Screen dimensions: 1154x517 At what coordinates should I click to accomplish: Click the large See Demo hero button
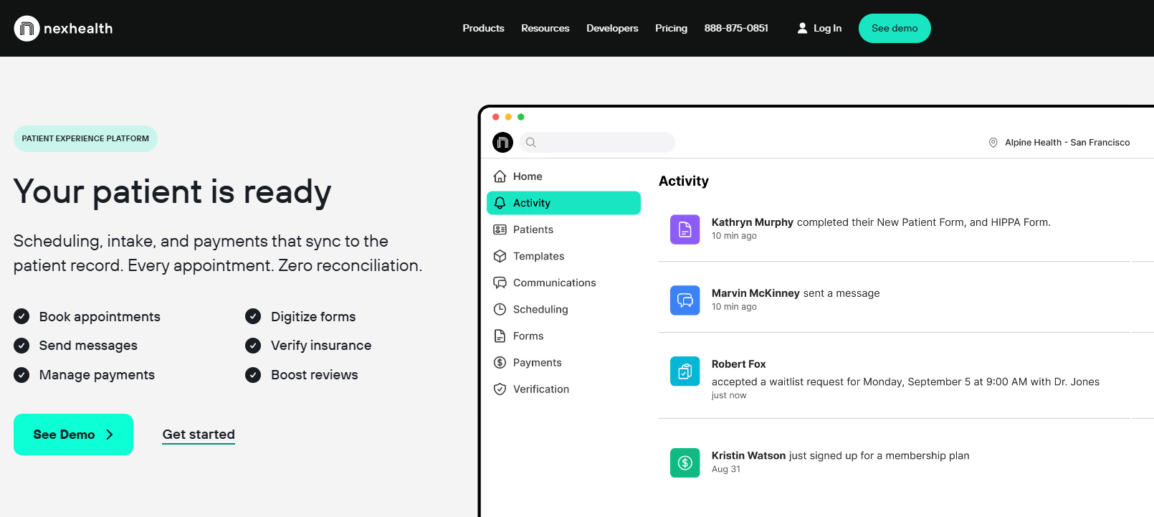coord(73,435)
